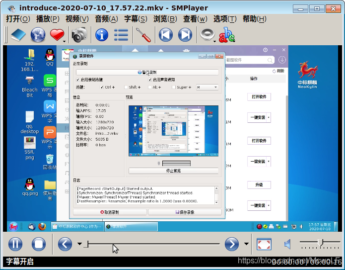Open the 播放(P) menu
Image resolution: width=345 pixels, height=270 pixels.
click(x=48, y=19)
